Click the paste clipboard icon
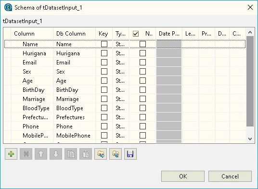The height and width of the screenshot is (189, 258). (x=86, y=154)
